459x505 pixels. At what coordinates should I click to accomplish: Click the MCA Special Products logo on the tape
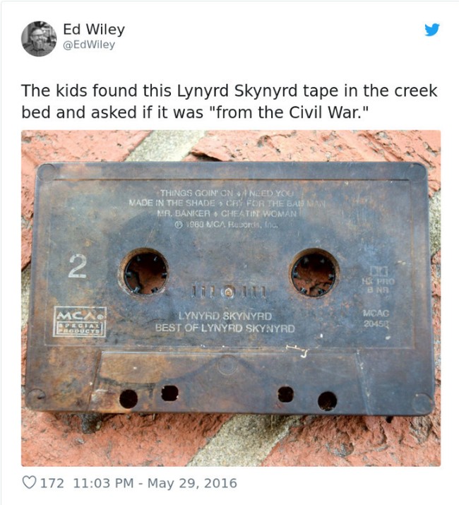click(x=79, y=322)
